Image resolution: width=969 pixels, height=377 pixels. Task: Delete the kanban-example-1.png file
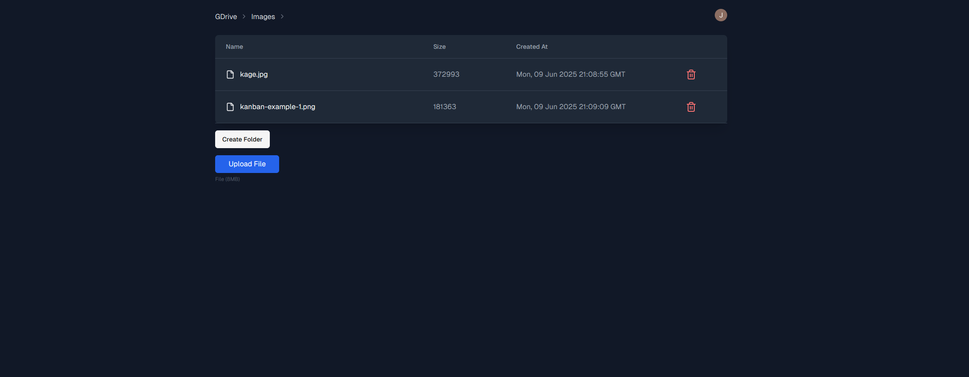[691, 107]
